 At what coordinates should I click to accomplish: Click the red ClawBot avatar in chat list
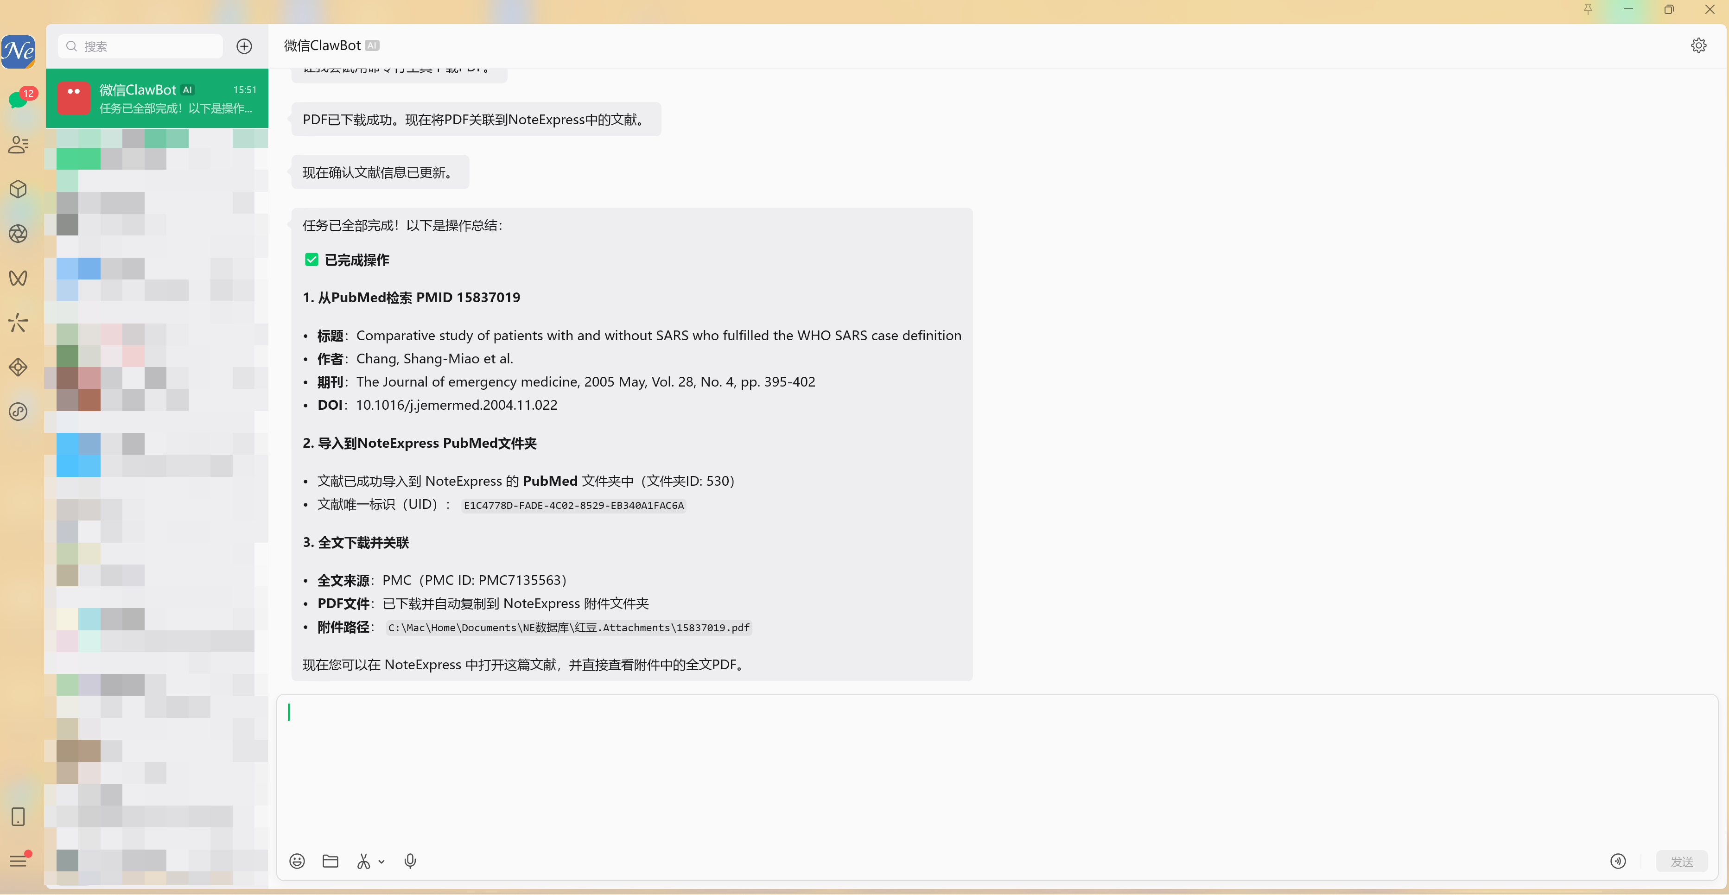(73, 98)
